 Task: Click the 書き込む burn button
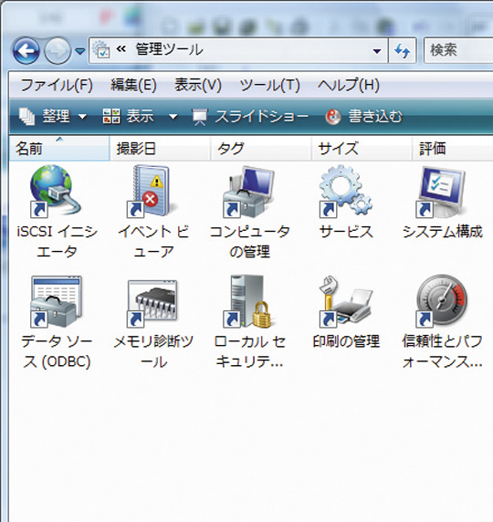(x=363, y=117)
